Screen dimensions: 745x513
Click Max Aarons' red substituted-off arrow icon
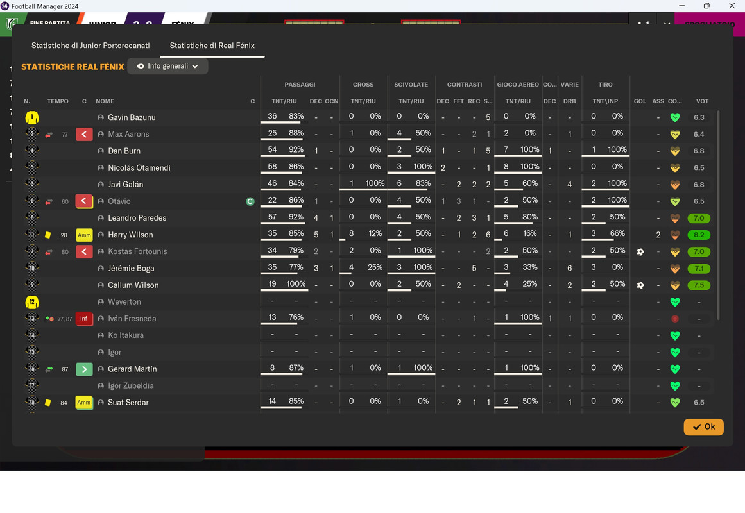[84, 135]
